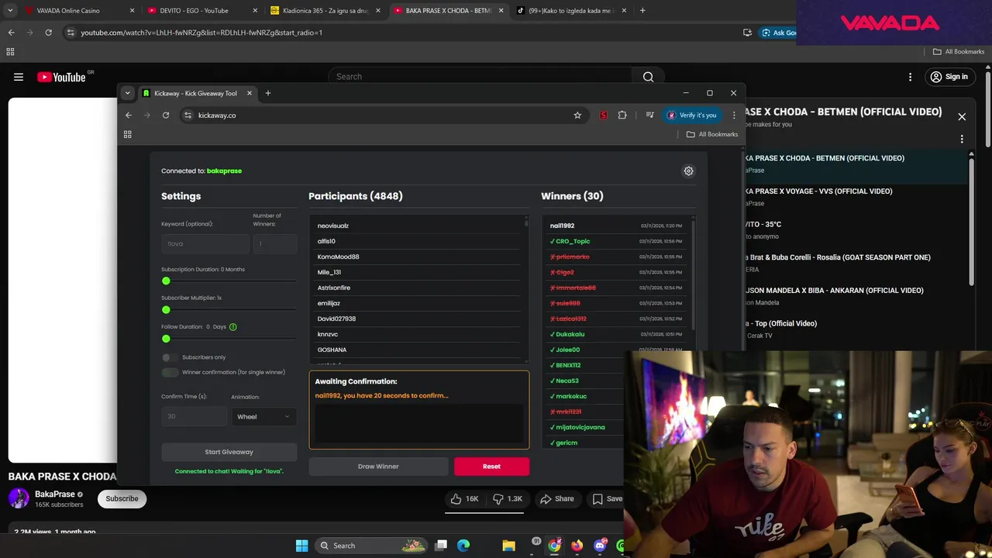The image size is (992, 558).
Task: Click Keyword input field
Action: click(x=205, y=243)
